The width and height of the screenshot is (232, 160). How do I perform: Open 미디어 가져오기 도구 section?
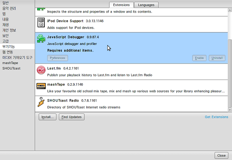(17, 58)
